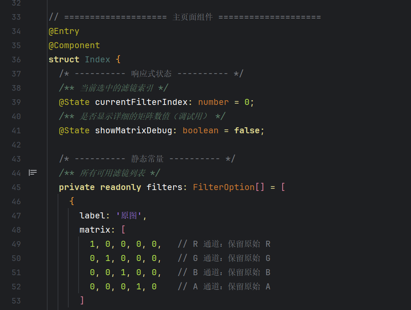
Task: Click the 所有可用滤镜列表 doc comment
Action: (110, 173)
